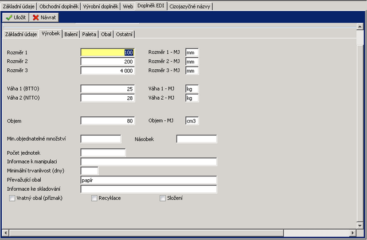Switch to Cizojazyčné názvy tab
Viewport: 367px width, 240px height.
(190, 6)
